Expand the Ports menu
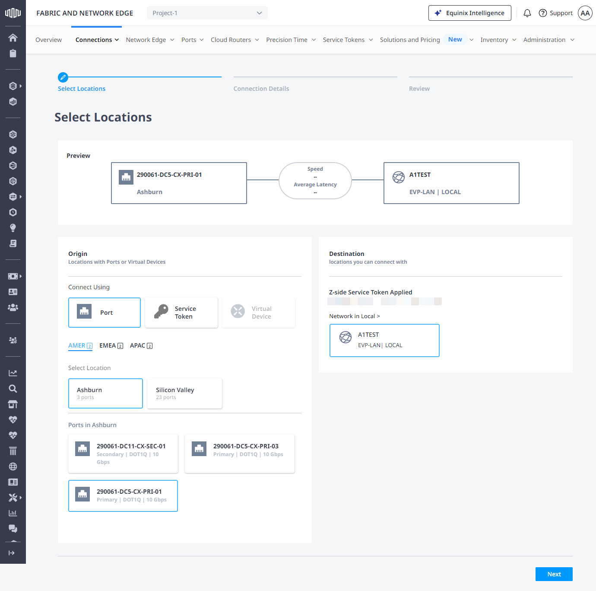596x591 pixels. point(192,40)
